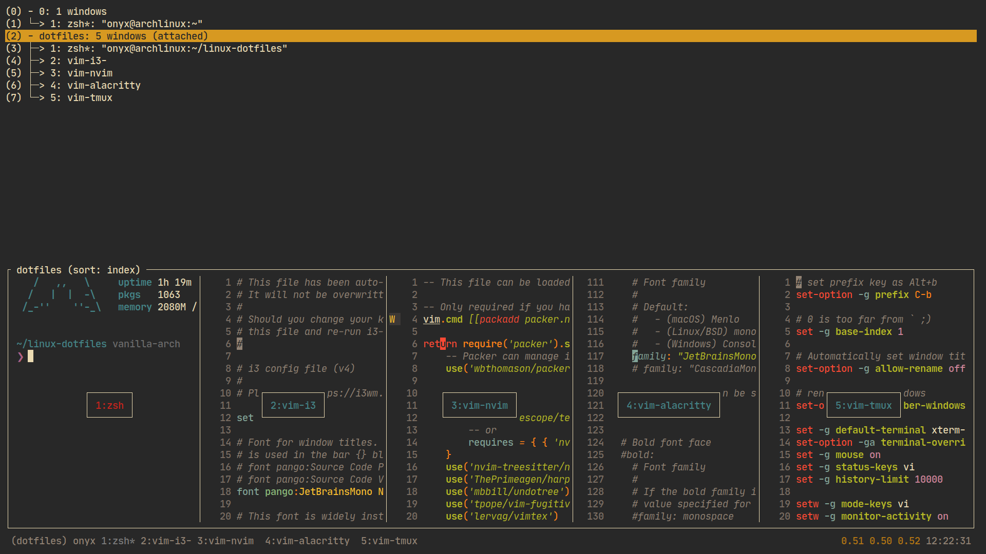Select session 0 in tree list
This screenshot has width=986, height=554.
72,11
